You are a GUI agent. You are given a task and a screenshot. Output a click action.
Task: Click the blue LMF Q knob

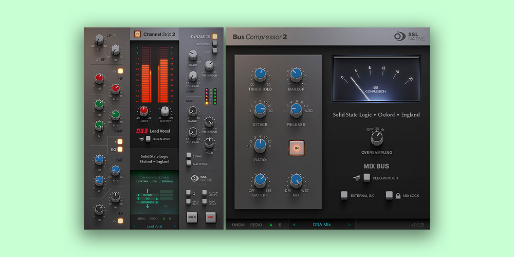tap(99, 180)
